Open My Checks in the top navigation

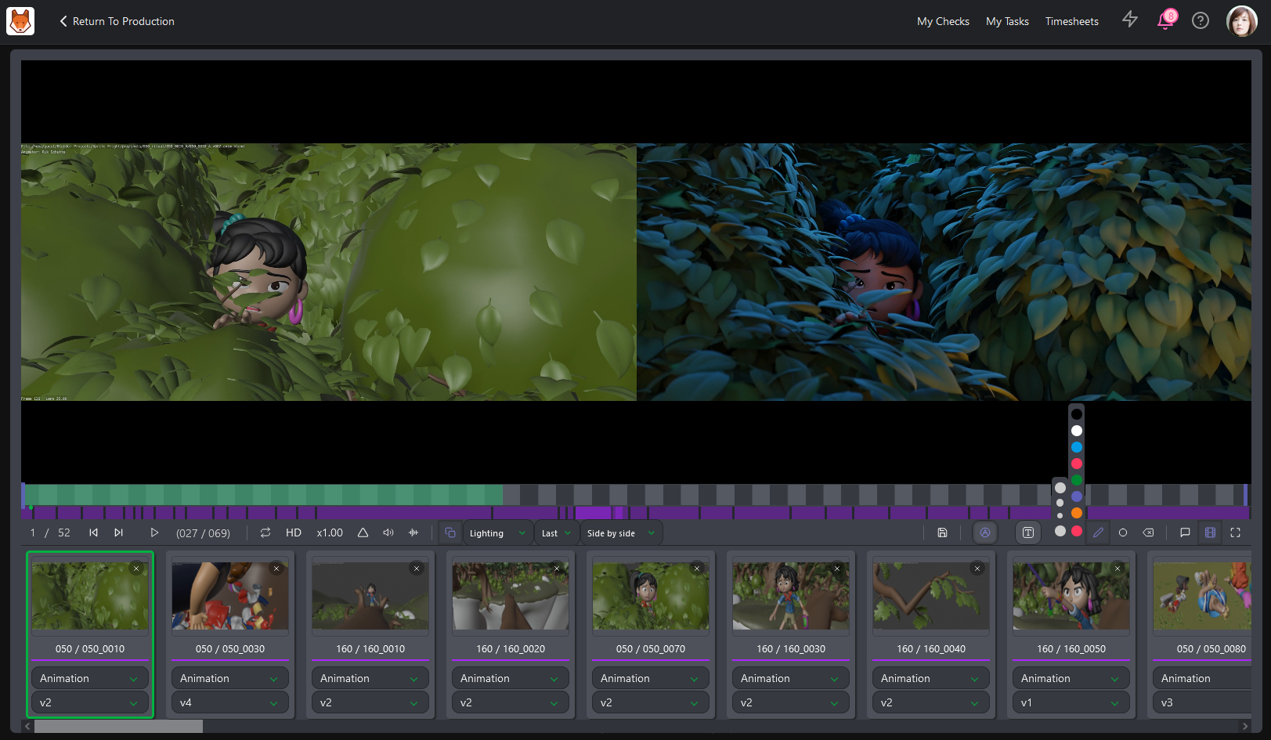[x=943, y=21]
